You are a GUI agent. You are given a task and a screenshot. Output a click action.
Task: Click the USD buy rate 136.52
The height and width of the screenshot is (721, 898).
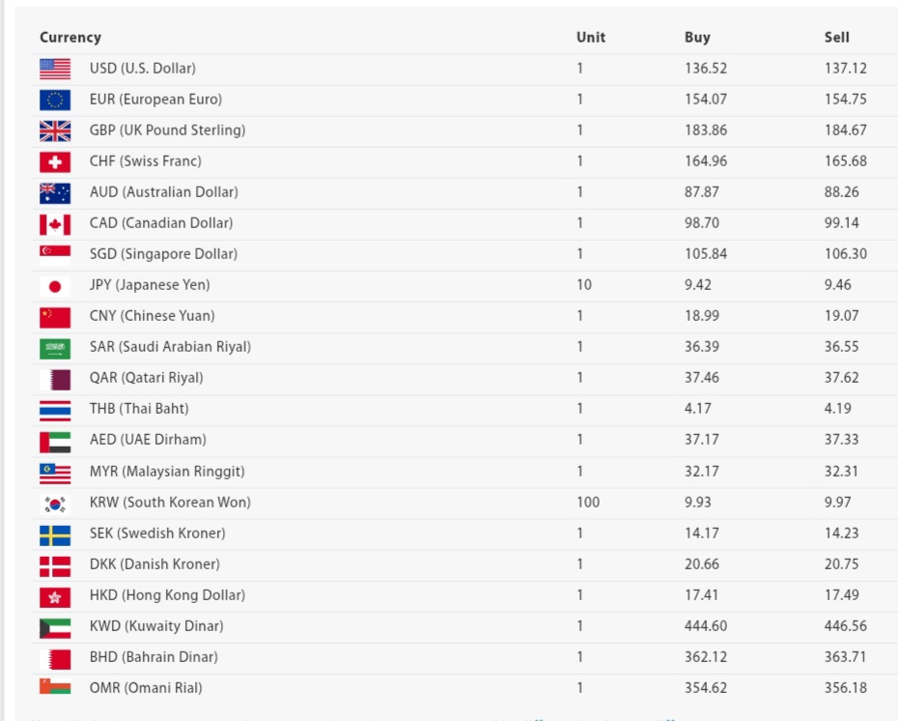coord(706,69)
